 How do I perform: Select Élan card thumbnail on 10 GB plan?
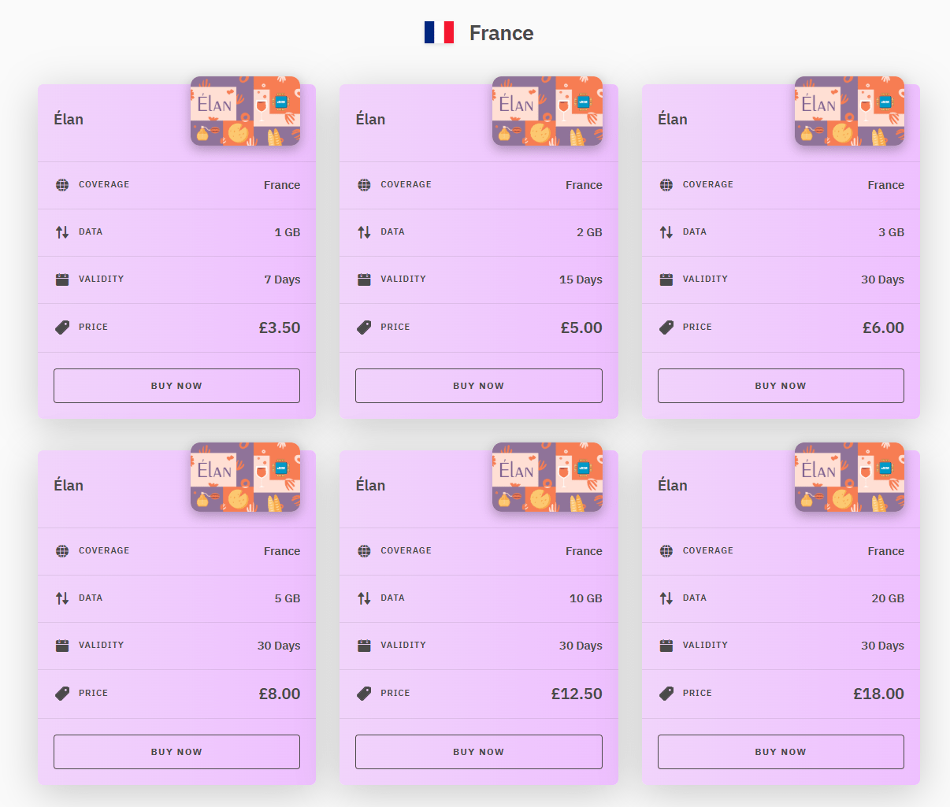pyautogui.click(x=547, y=477)
